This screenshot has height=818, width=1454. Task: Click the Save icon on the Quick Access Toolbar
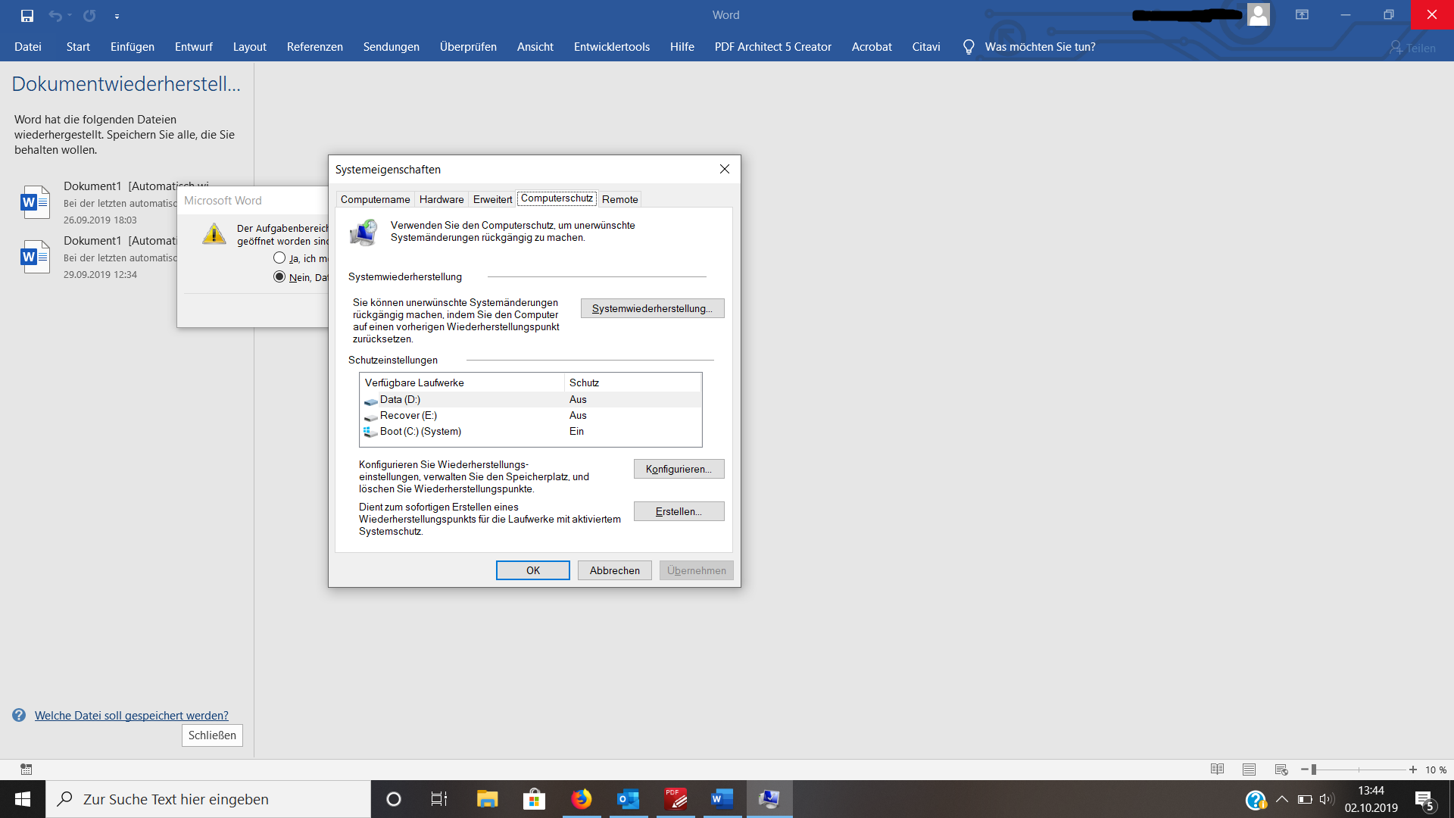(x=28, y=14)
